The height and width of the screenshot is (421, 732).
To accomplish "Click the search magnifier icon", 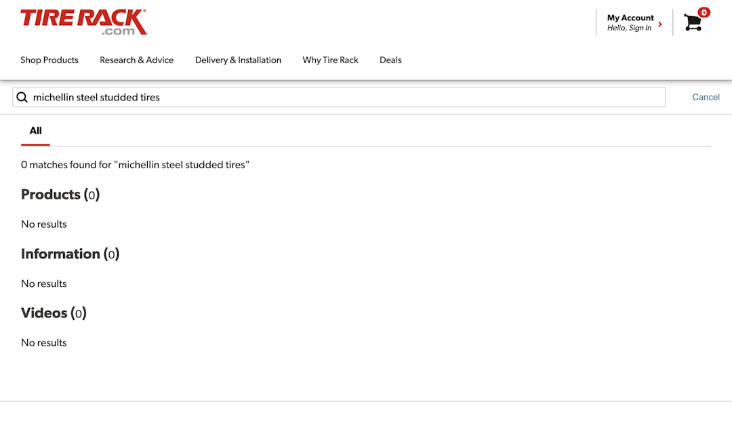I will click(22, 97).
